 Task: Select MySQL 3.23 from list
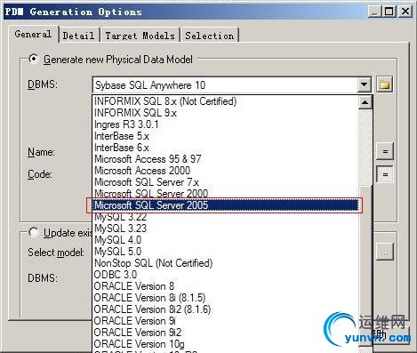[226, 229]
